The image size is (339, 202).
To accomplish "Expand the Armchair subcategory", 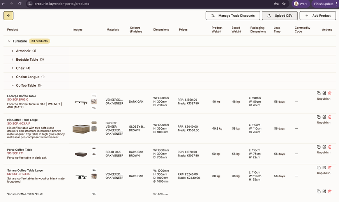I will (12, 51).
